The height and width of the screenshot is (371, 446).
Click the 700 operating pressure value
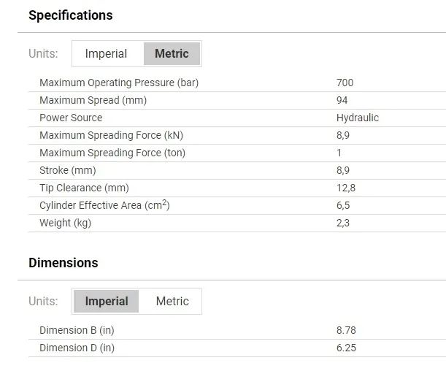(x=345, y=83)
